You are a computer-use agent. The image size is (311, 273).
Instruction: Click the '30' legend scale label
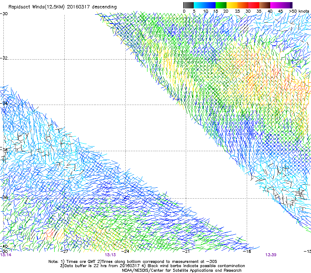coord(248,11)
